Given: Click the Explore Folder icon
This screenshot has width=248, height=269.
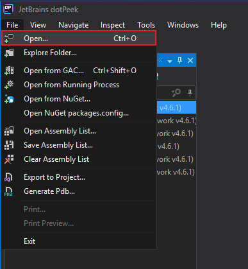Looking at the screenshot, I should tap(9, 53).
